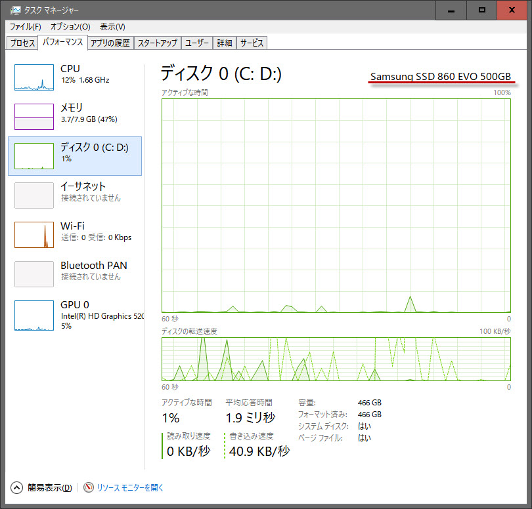Click the Samsung SSD 860 EVO 500GB label
The image size is (532, 509).
tap(441, 77)
